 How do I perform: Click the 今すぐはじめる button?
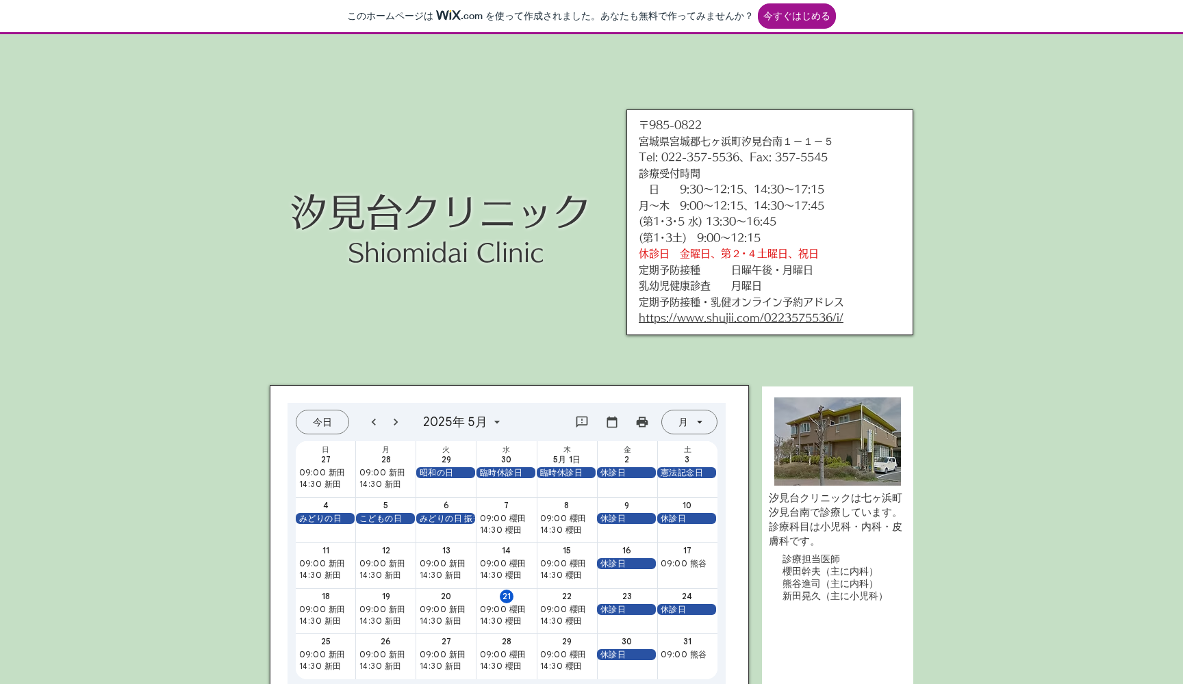[796, 16]
